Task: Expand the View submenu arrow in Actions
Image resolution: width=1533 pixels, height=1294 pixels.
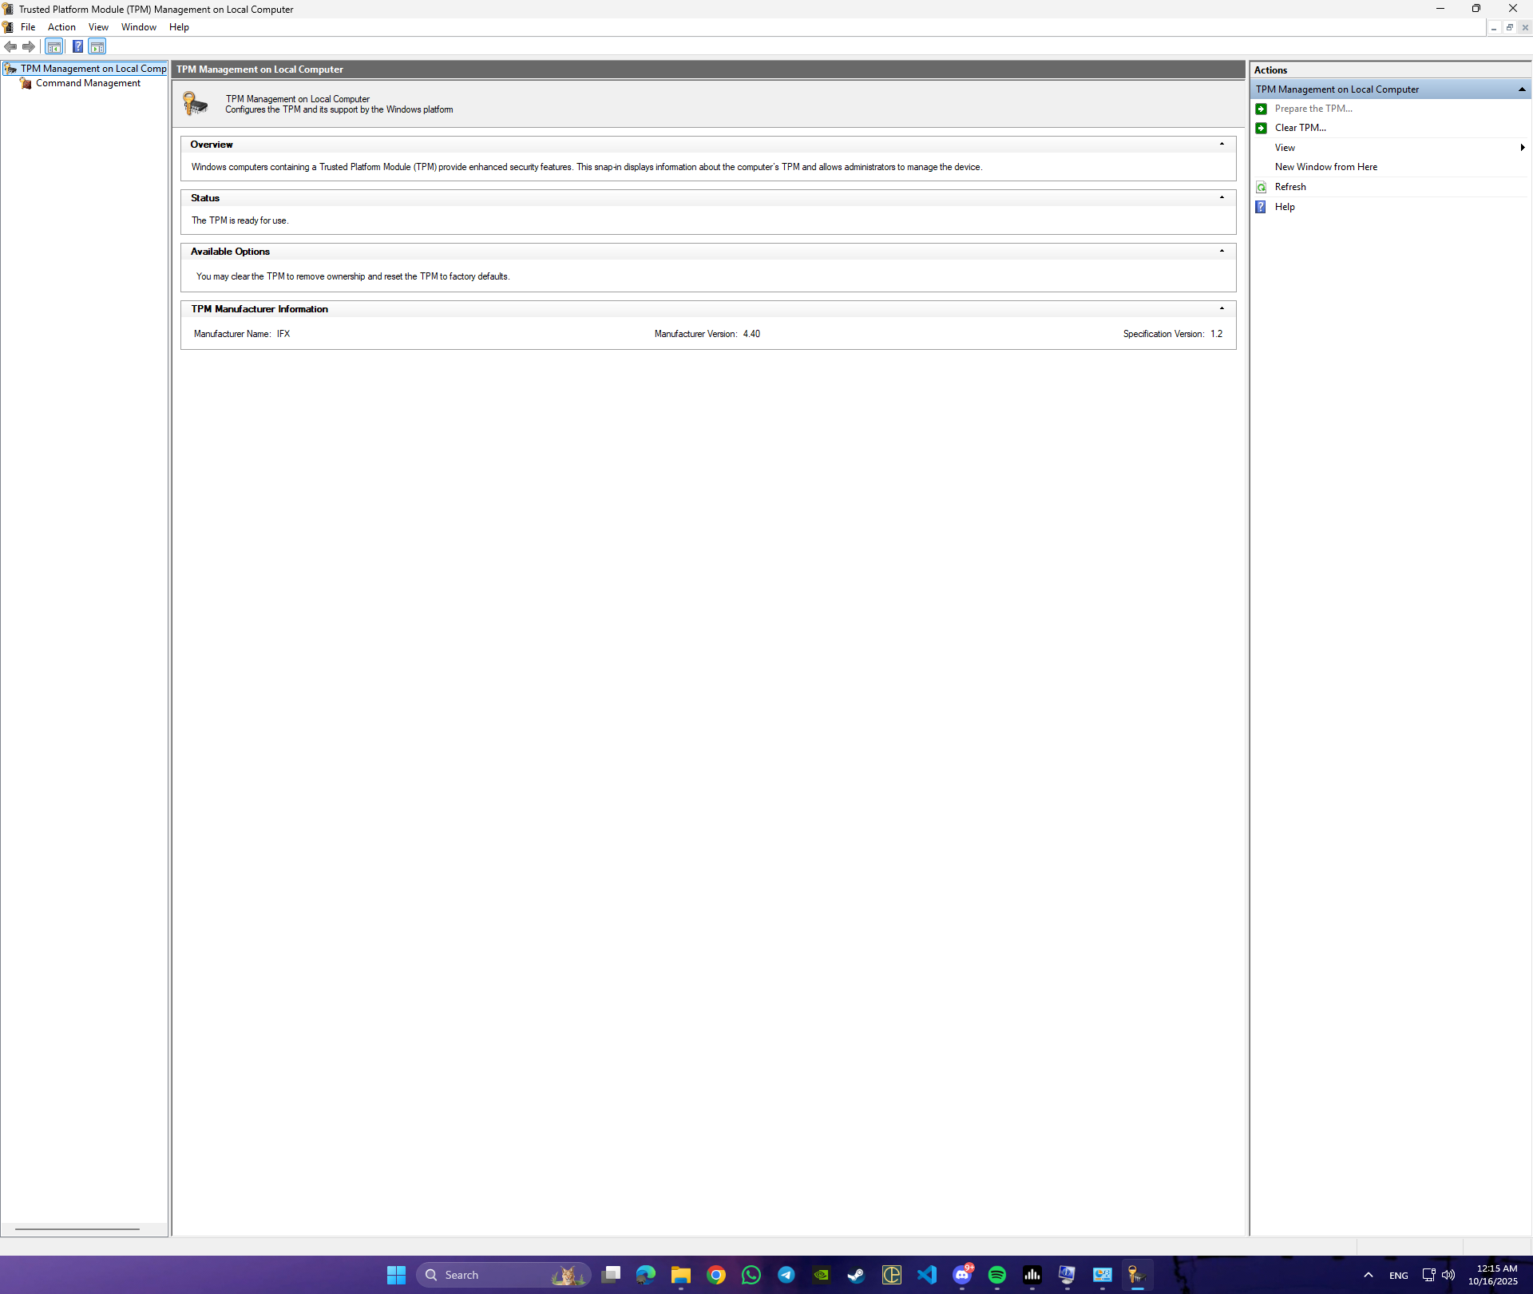Action: 1522,148
